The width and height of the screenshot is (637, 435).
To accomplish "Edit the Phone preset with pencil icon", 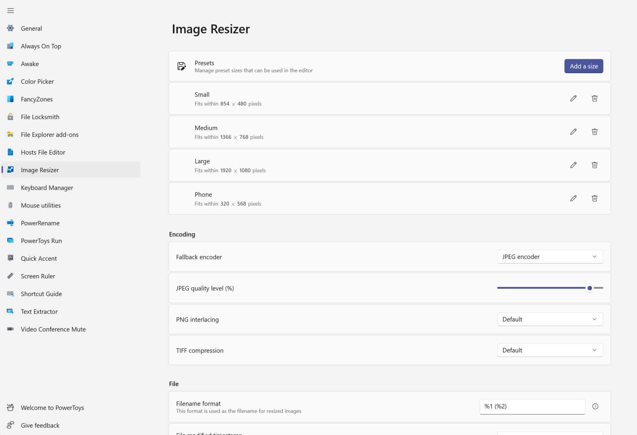I will click(x=573, y=198).
